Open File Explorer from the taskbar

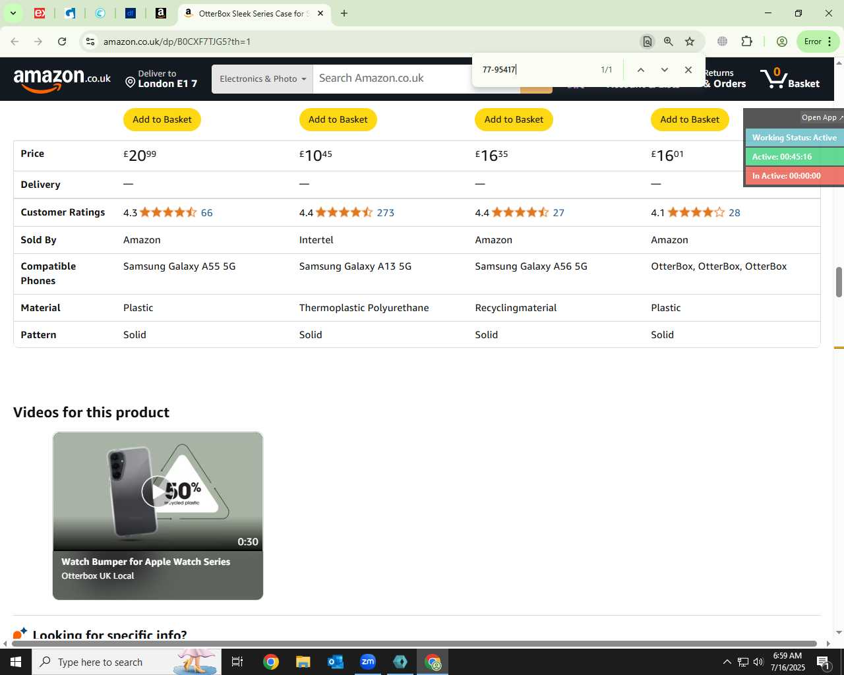point(303,662)
